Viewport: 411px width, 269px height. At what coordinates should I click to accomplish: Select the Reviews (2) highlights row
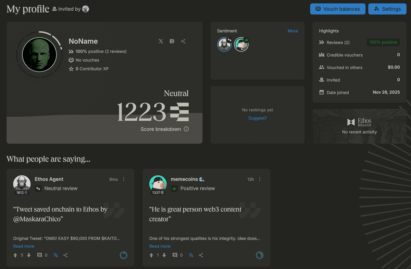[x=359, y=42]
